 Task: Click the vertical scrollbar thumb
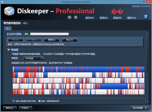pyautogui.click(x=147, y=54)
